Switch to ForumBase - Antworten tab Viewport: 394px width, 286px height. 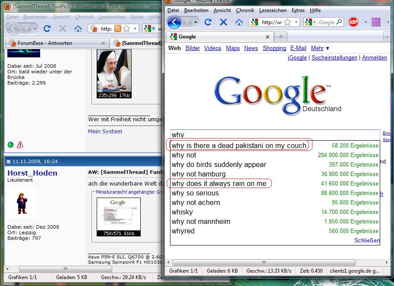tap(57, 43)
